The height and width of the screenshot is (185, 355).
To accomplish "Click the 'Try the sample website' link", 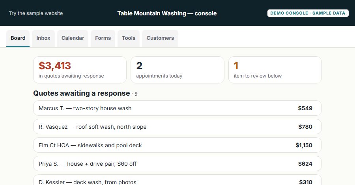I will [36, 13].
